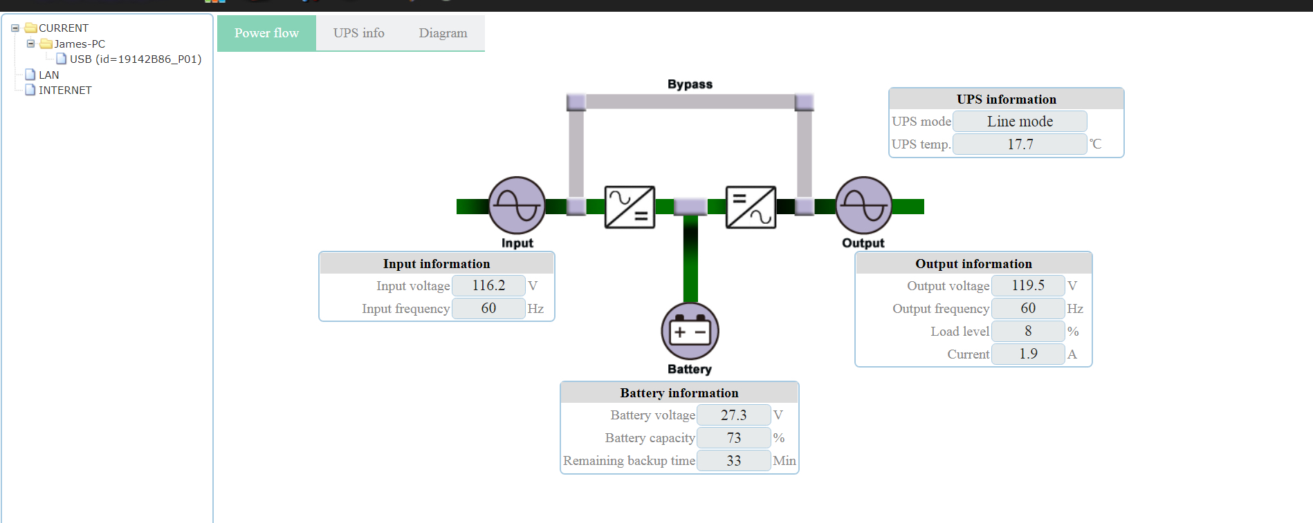Collapse the James-PC tree node
The height and width of the screenshot is (523, 1313).
(x=30, y=44)
